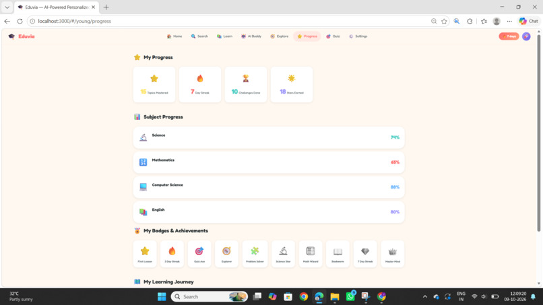Viewport: 543px width, 305px height.
Task: Click the Computer Science 88% value
Action: (395, 187)
